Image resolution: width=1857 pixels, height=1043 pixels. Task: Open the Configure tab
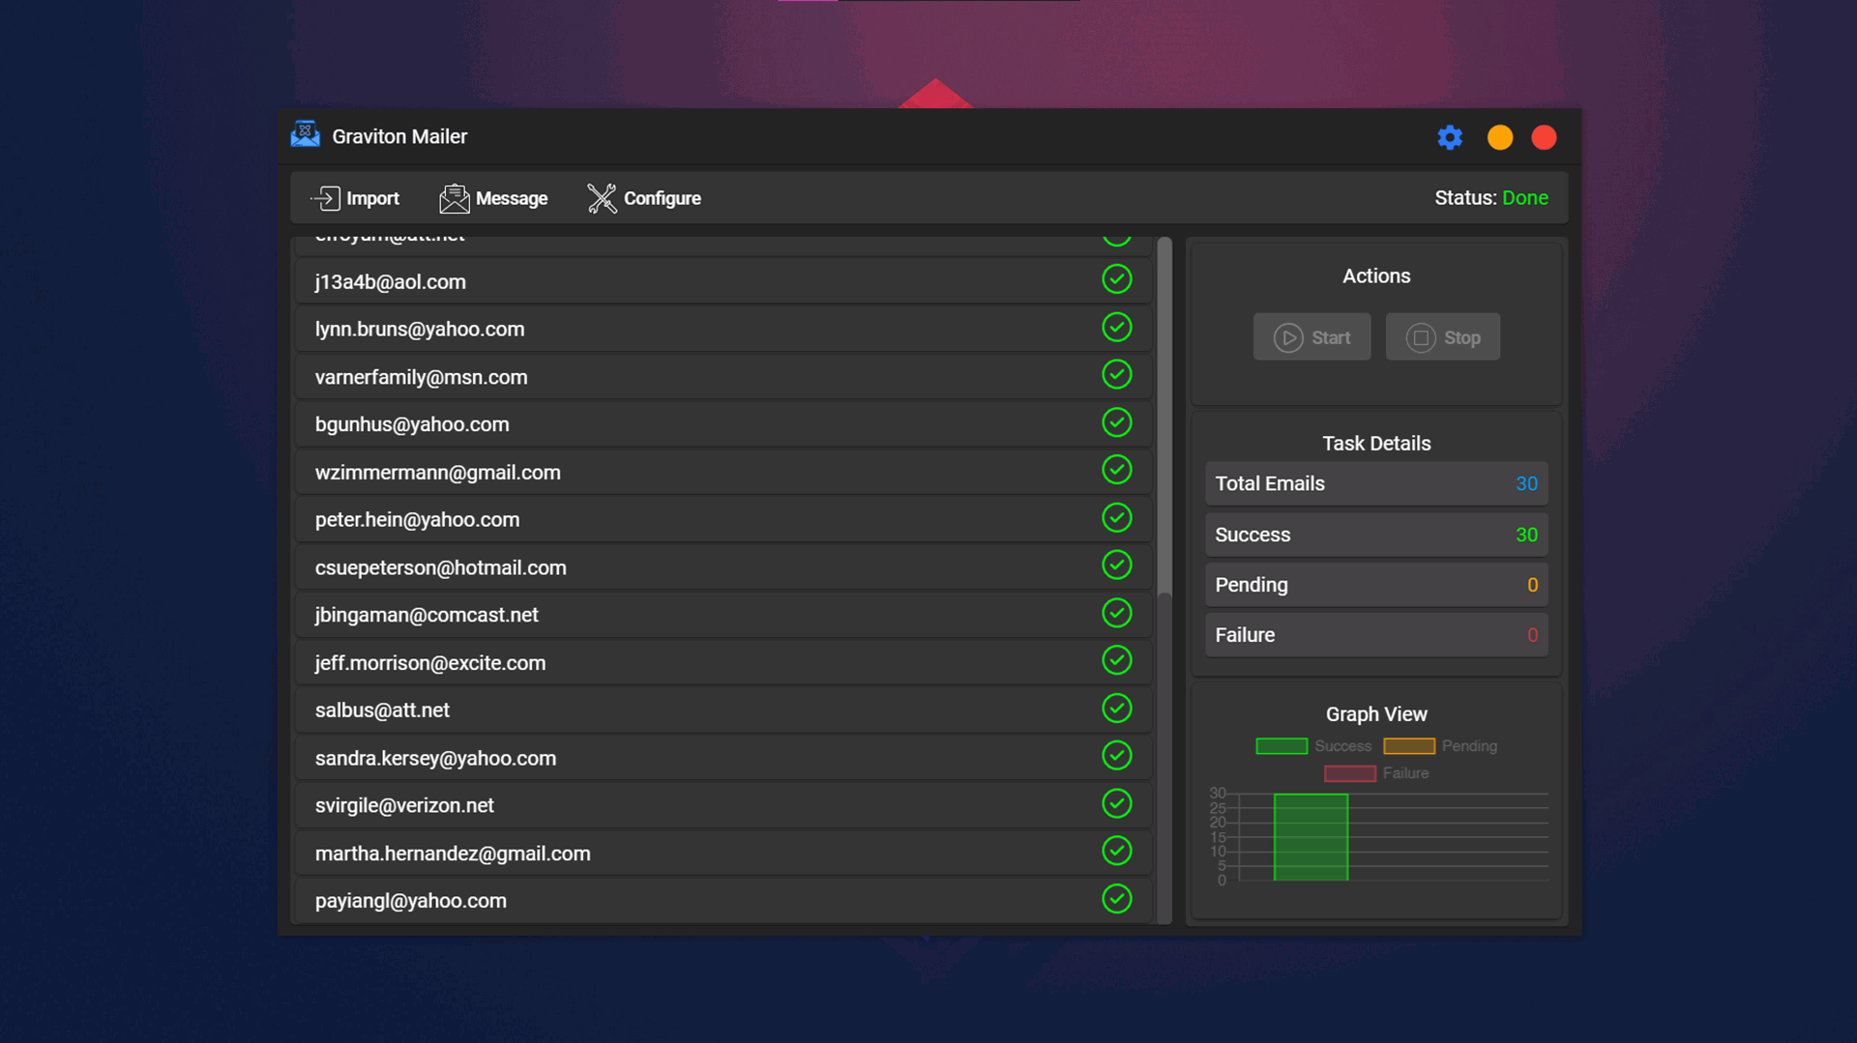click(x=643, y=198)
